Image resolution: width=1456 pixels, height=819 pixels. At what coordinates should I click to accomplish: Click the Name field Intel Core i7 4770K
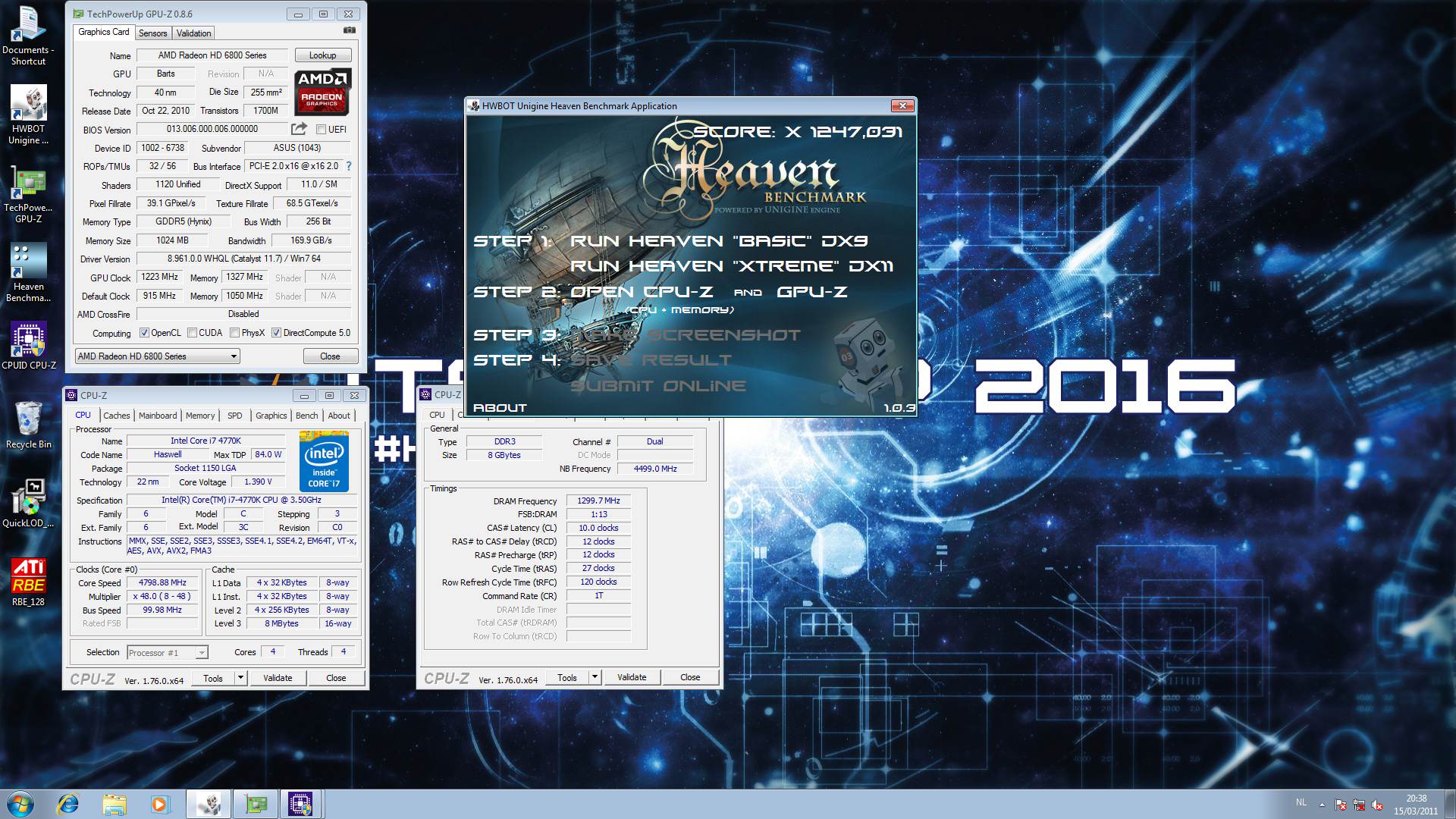(x=206, y=441)
